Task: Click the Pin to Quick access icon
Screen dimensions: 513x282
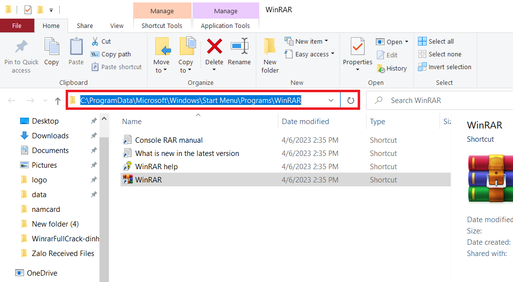Action: (x=21, y=47)
